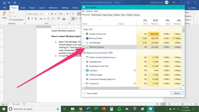Viewport: 199px width, 112px height.
Task: Toggle Italic formatting in Word
Action: 32,19
